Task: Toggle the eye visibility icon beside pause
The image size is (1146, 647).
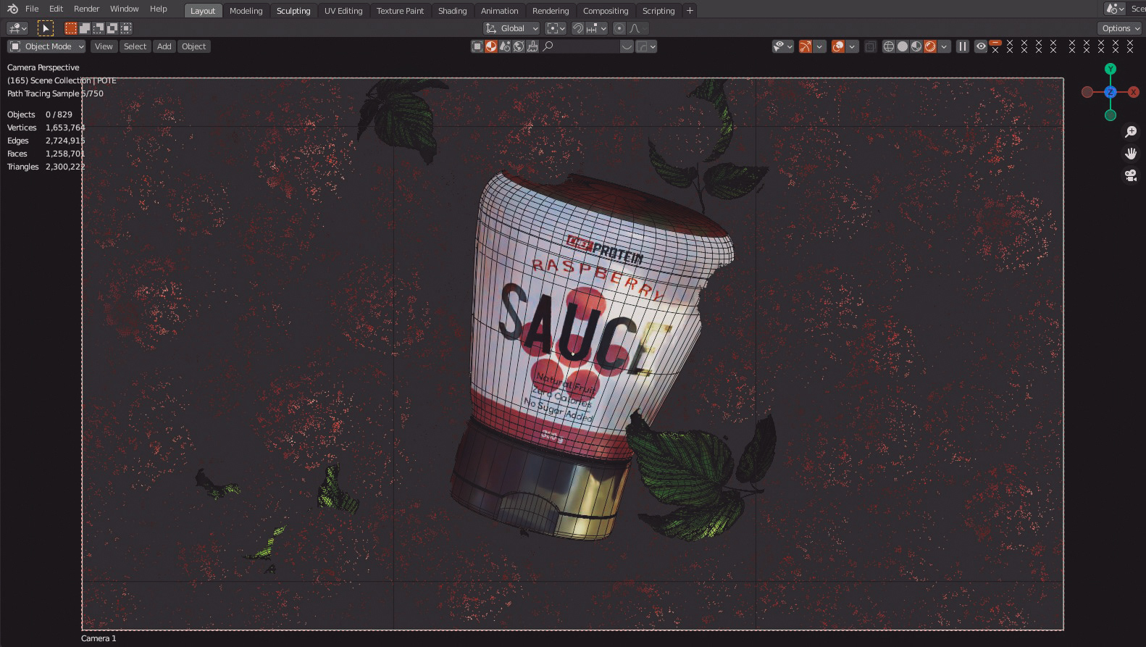Action: coord(981,46)
